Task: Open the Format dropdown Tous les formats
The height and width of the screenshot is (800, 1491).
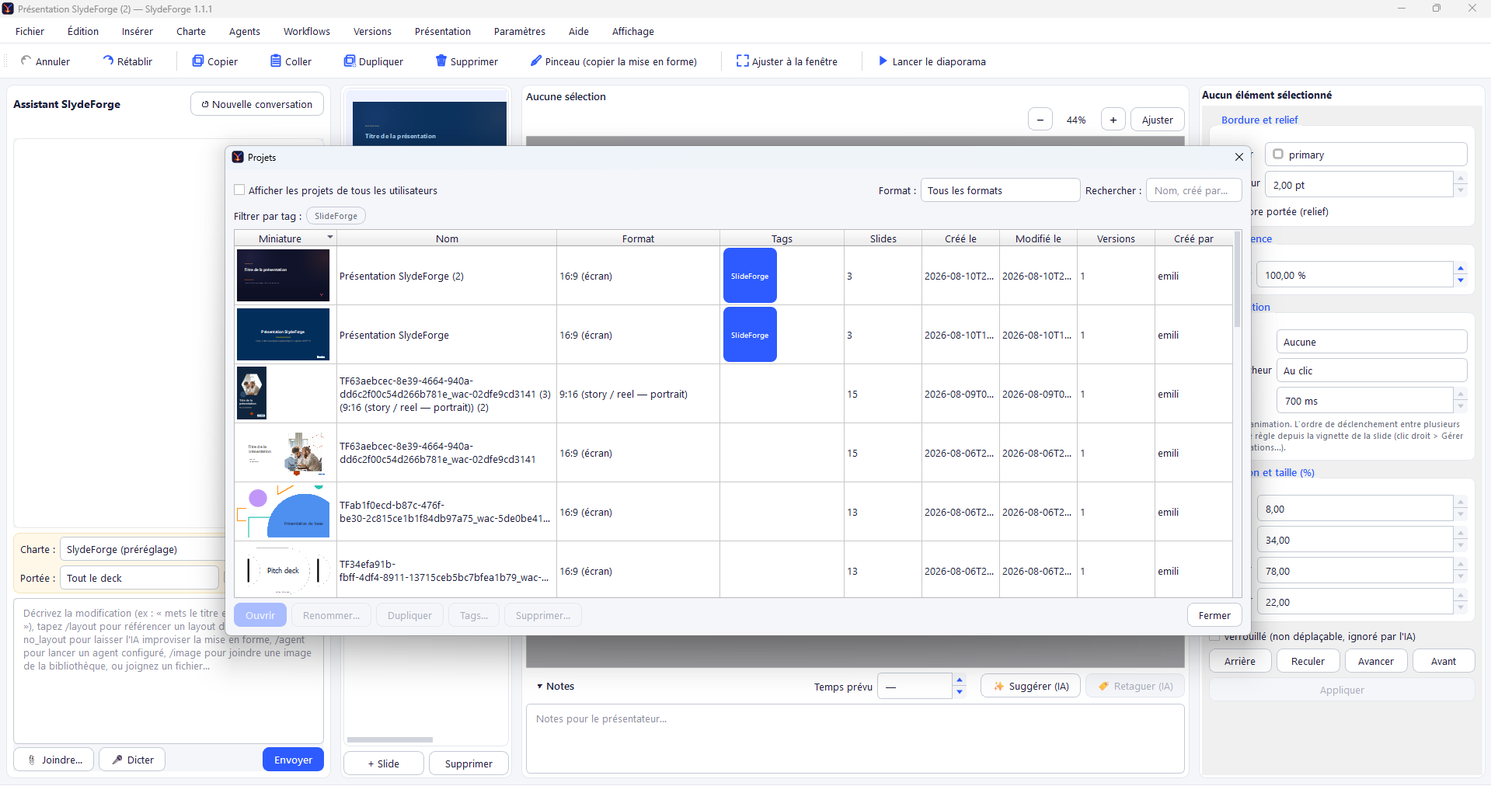Action: (1000, 190)
